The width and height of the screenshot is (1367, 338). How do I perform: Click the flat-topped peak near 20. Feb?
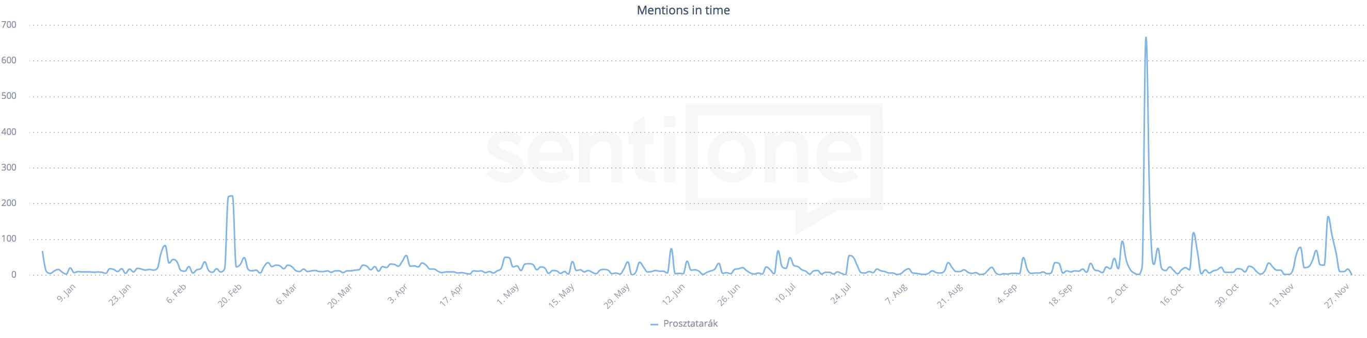click(x=230, y=196)
